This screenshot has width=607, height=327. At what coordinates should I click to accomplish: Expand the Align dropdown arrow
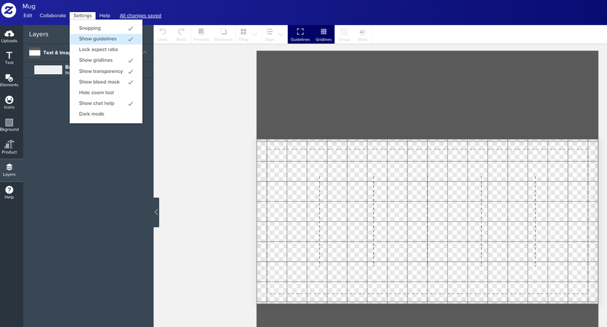point(281,34)
